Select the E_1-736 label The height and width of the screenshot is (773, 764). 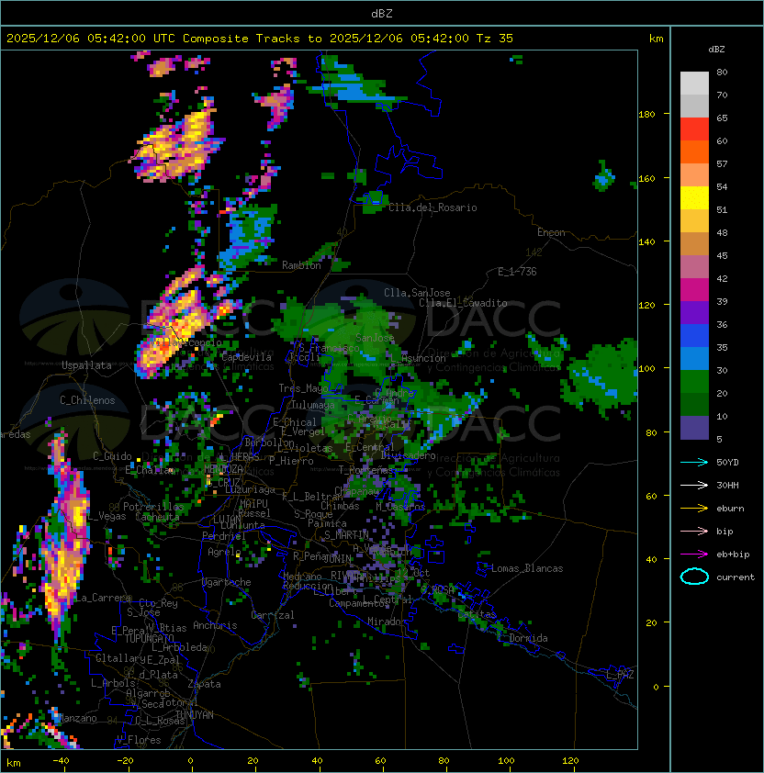tap(517, 272)
